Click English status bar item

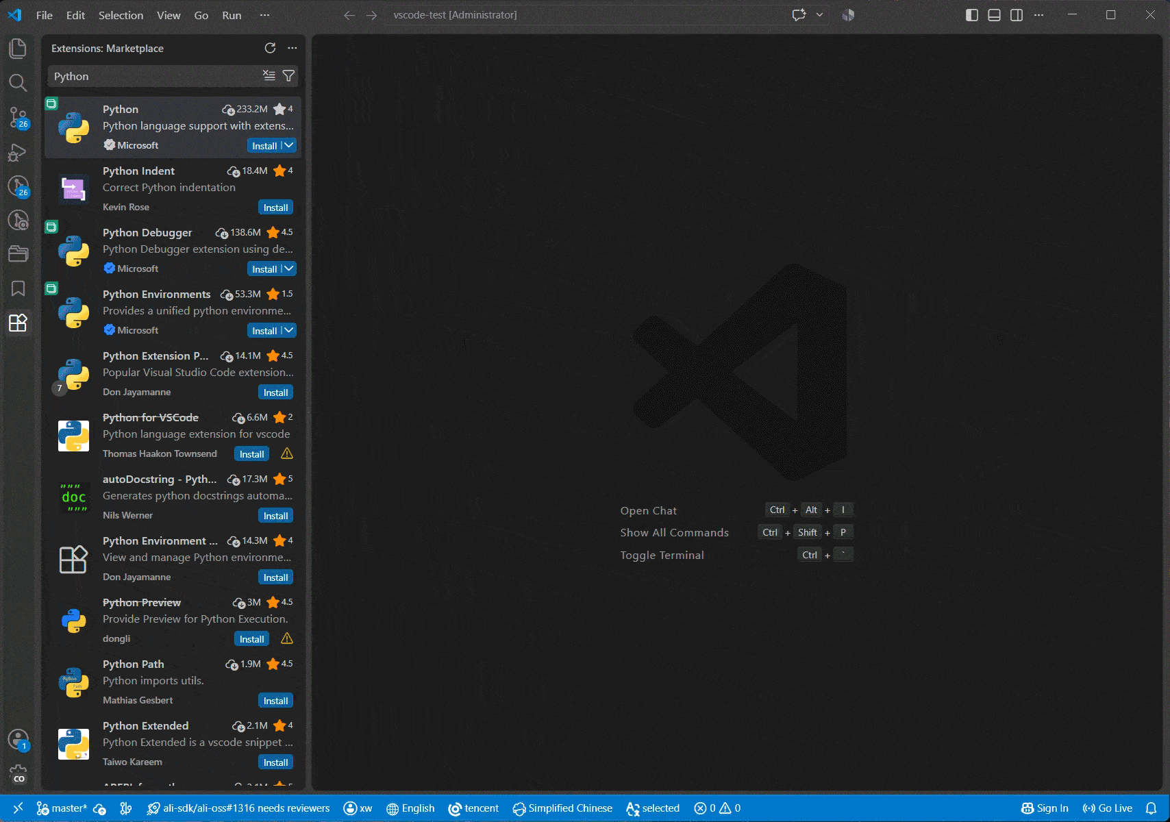[x=410, y=808]
